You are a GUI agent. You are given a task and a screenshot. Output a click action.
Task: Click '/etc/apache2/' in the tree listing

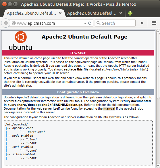point(16,124)
